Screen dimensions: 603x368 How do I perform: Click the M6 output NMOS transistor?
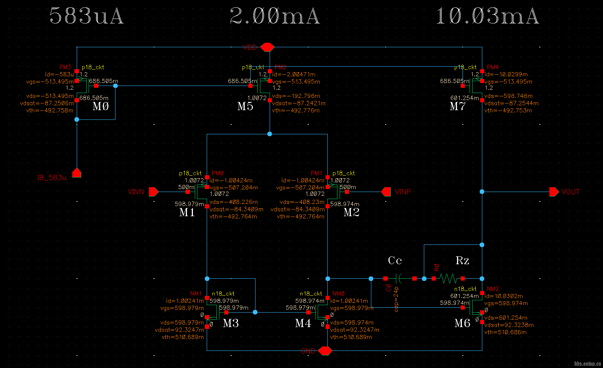pos(476,308)
